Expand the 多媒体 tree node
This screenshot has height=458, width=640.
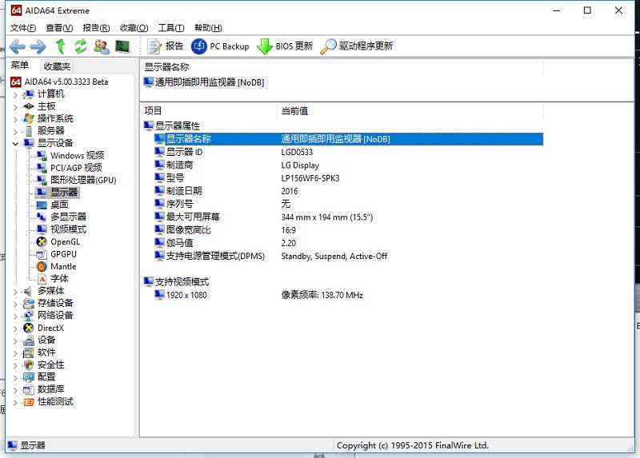pyautogui.click(x=15, y=292)
